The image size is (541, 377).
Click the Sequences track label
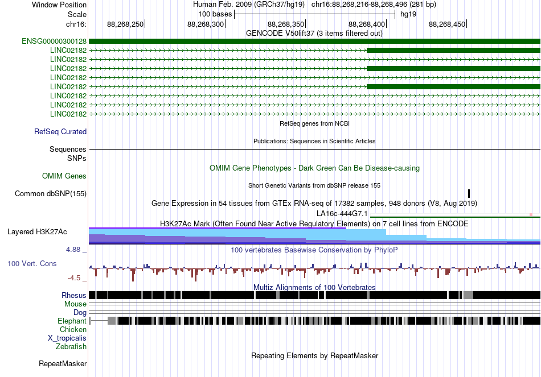[x=68, y=149]
